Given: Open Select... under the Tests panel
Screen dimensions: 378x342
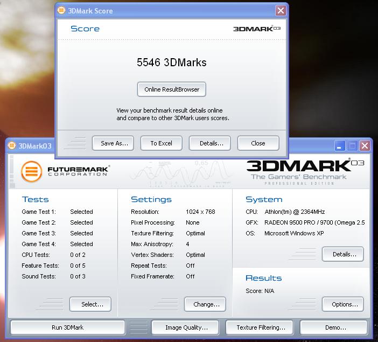Looking at the screenshot, I should pos(90,304).
